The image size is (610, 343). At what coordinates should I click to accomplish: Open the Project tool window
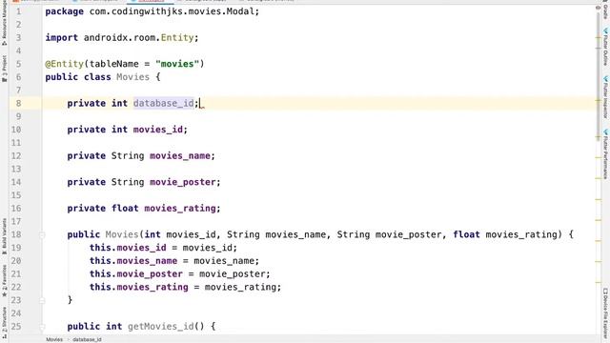[x=4, y=69]
